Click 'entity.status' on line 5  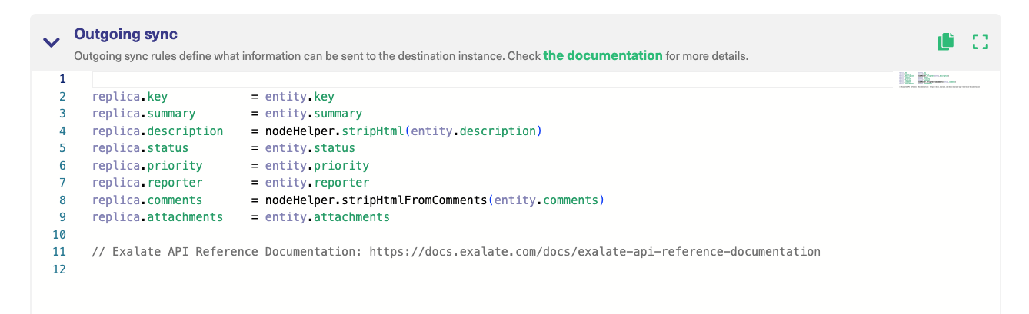point(310,148)
